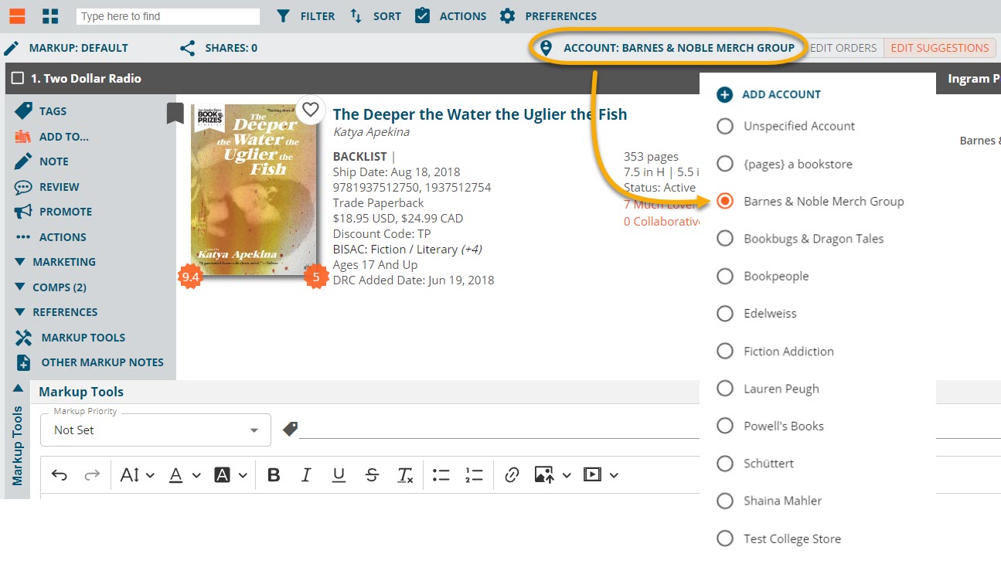
Task: Open Preferences gear icon
Action: [x=507, y=16]
